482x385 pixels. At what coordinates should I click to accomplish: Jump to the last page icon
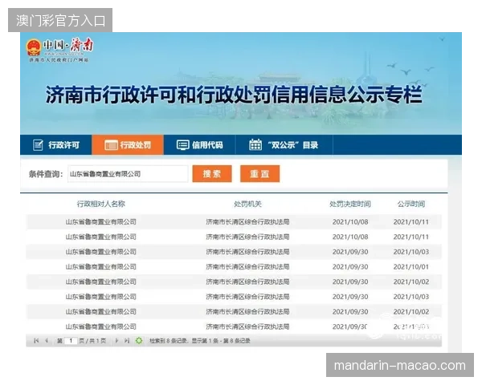(x=127, y=340)
